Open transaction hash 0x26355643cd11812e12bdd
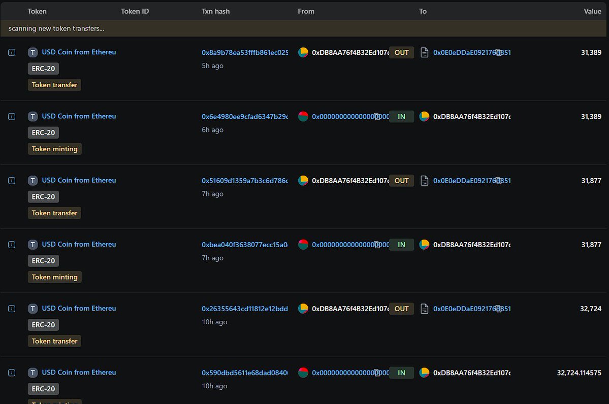 [245, 309]
